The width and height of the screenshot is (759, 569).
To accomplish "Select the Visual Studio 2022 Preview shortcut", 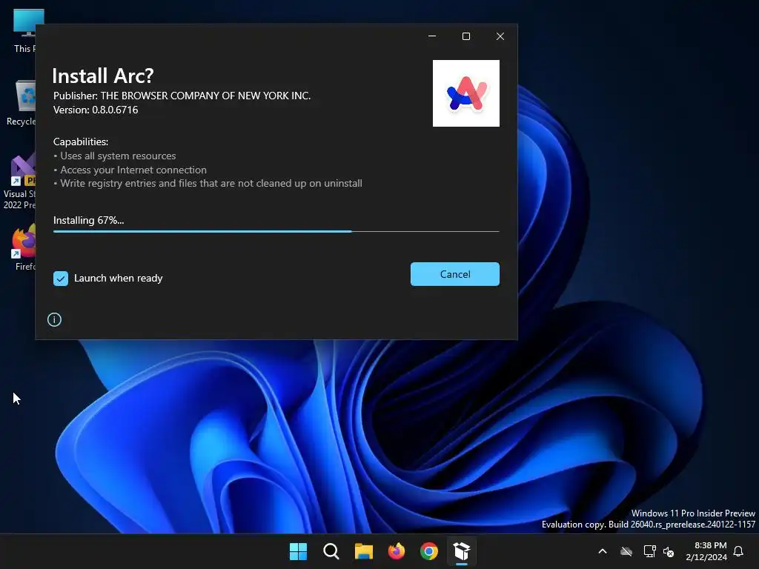I will 19,182.
